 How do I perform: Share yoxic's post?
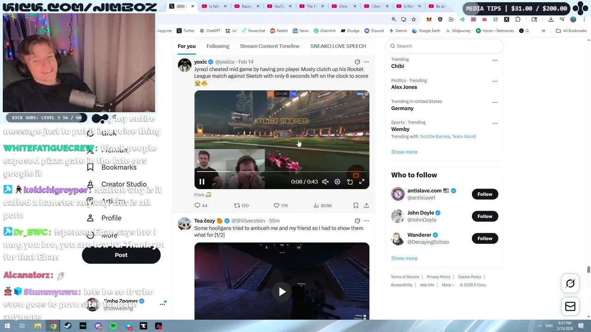click(x=366, y=206)
